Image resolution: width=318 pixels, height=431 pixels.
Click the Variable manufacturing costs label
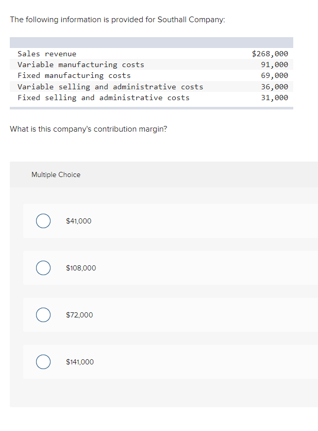pyautogui.click(x=81, y=65)
